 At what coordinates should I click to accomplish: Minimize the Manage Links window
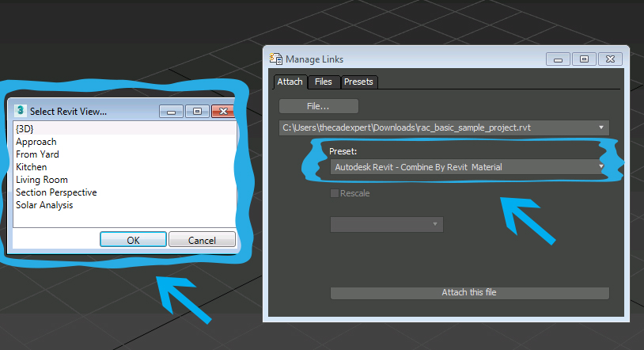tap(558, 59)
